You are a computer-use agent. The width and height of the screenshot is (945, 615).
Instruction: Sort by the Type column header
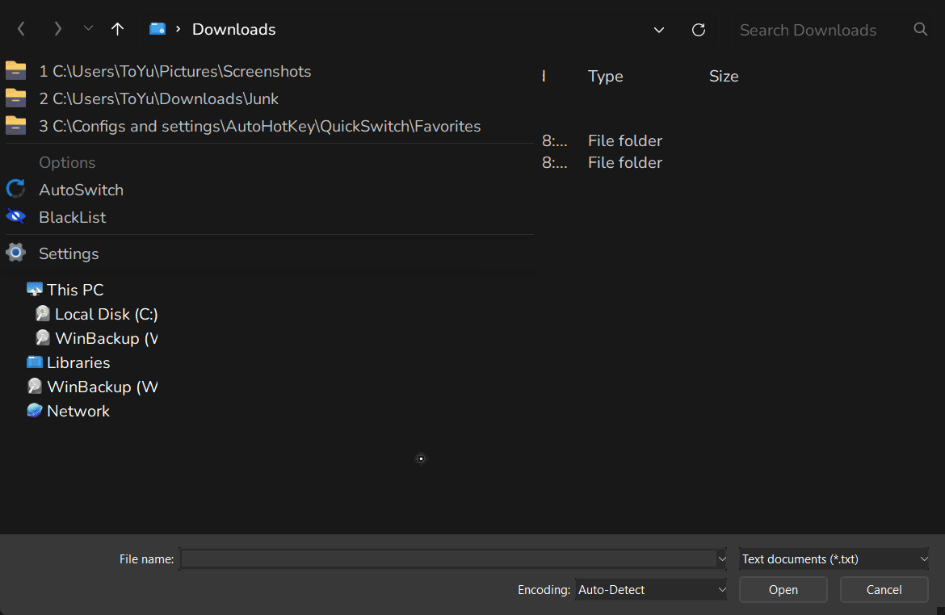pyautogui.click(x=605, y=77)
